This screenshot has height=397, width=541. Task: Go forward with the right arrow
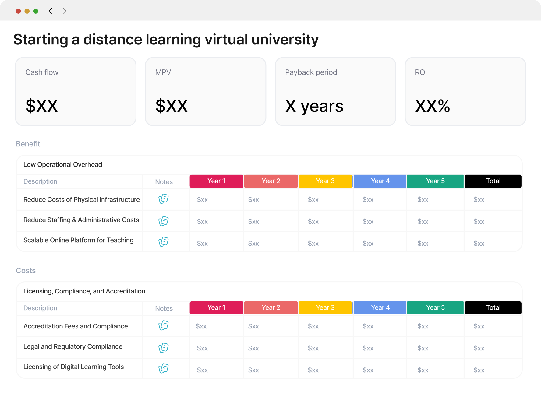[x=65, y=11]
